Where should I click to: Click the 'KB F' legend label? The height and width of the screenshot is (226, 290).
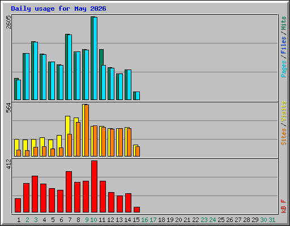[284, 206]
